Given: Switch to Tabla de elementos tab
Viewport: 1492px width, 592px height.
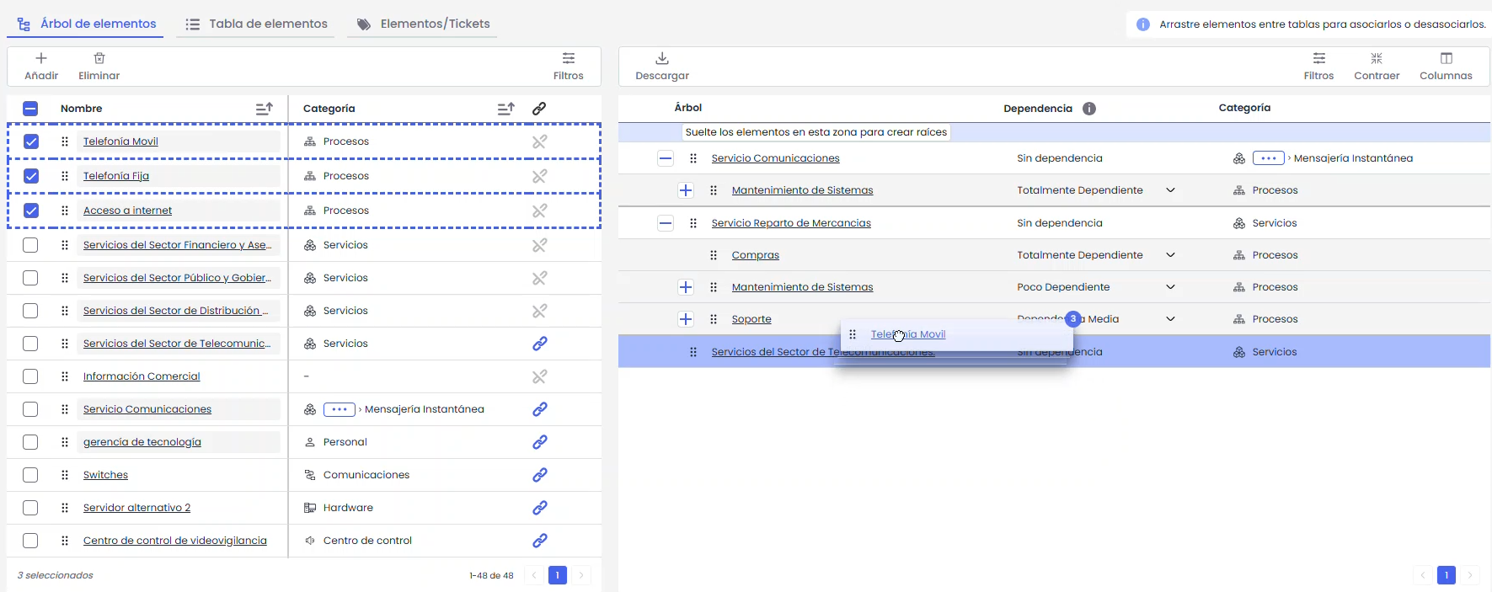Looking at the screenshot, I should pos(256,24).
